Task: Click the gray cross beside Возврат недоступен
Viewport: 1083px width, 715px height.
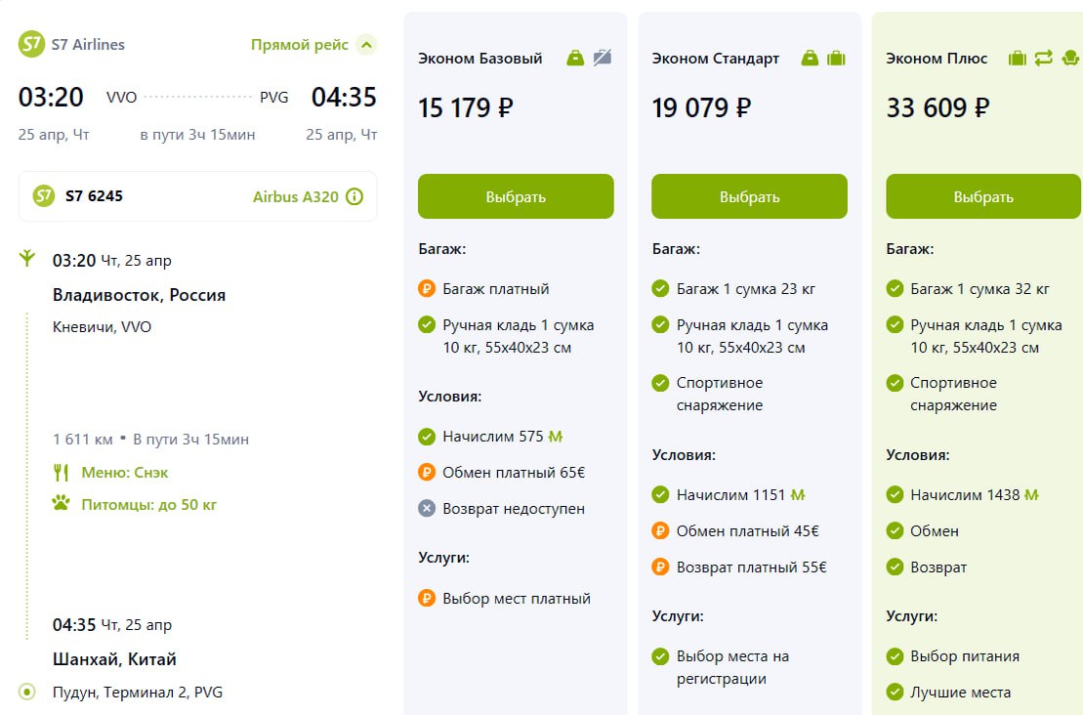Action: (427, 509)
